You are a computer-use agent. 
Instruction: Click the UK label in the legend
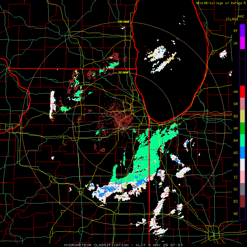point(235,43)
